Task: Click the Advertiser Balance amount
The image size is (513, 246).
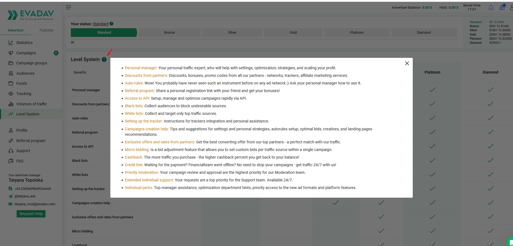Action: (x=427, y=8)
